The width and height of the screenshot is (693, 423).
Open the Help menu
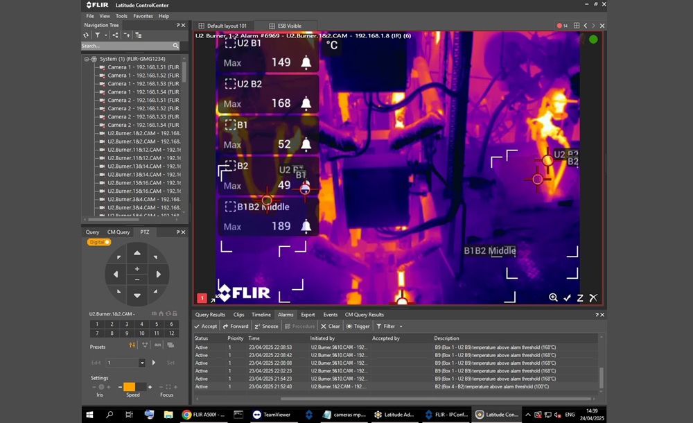click(164, 16)
